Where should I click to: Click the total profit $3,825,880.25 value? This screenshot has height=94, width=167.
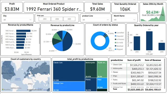[136, 90]
